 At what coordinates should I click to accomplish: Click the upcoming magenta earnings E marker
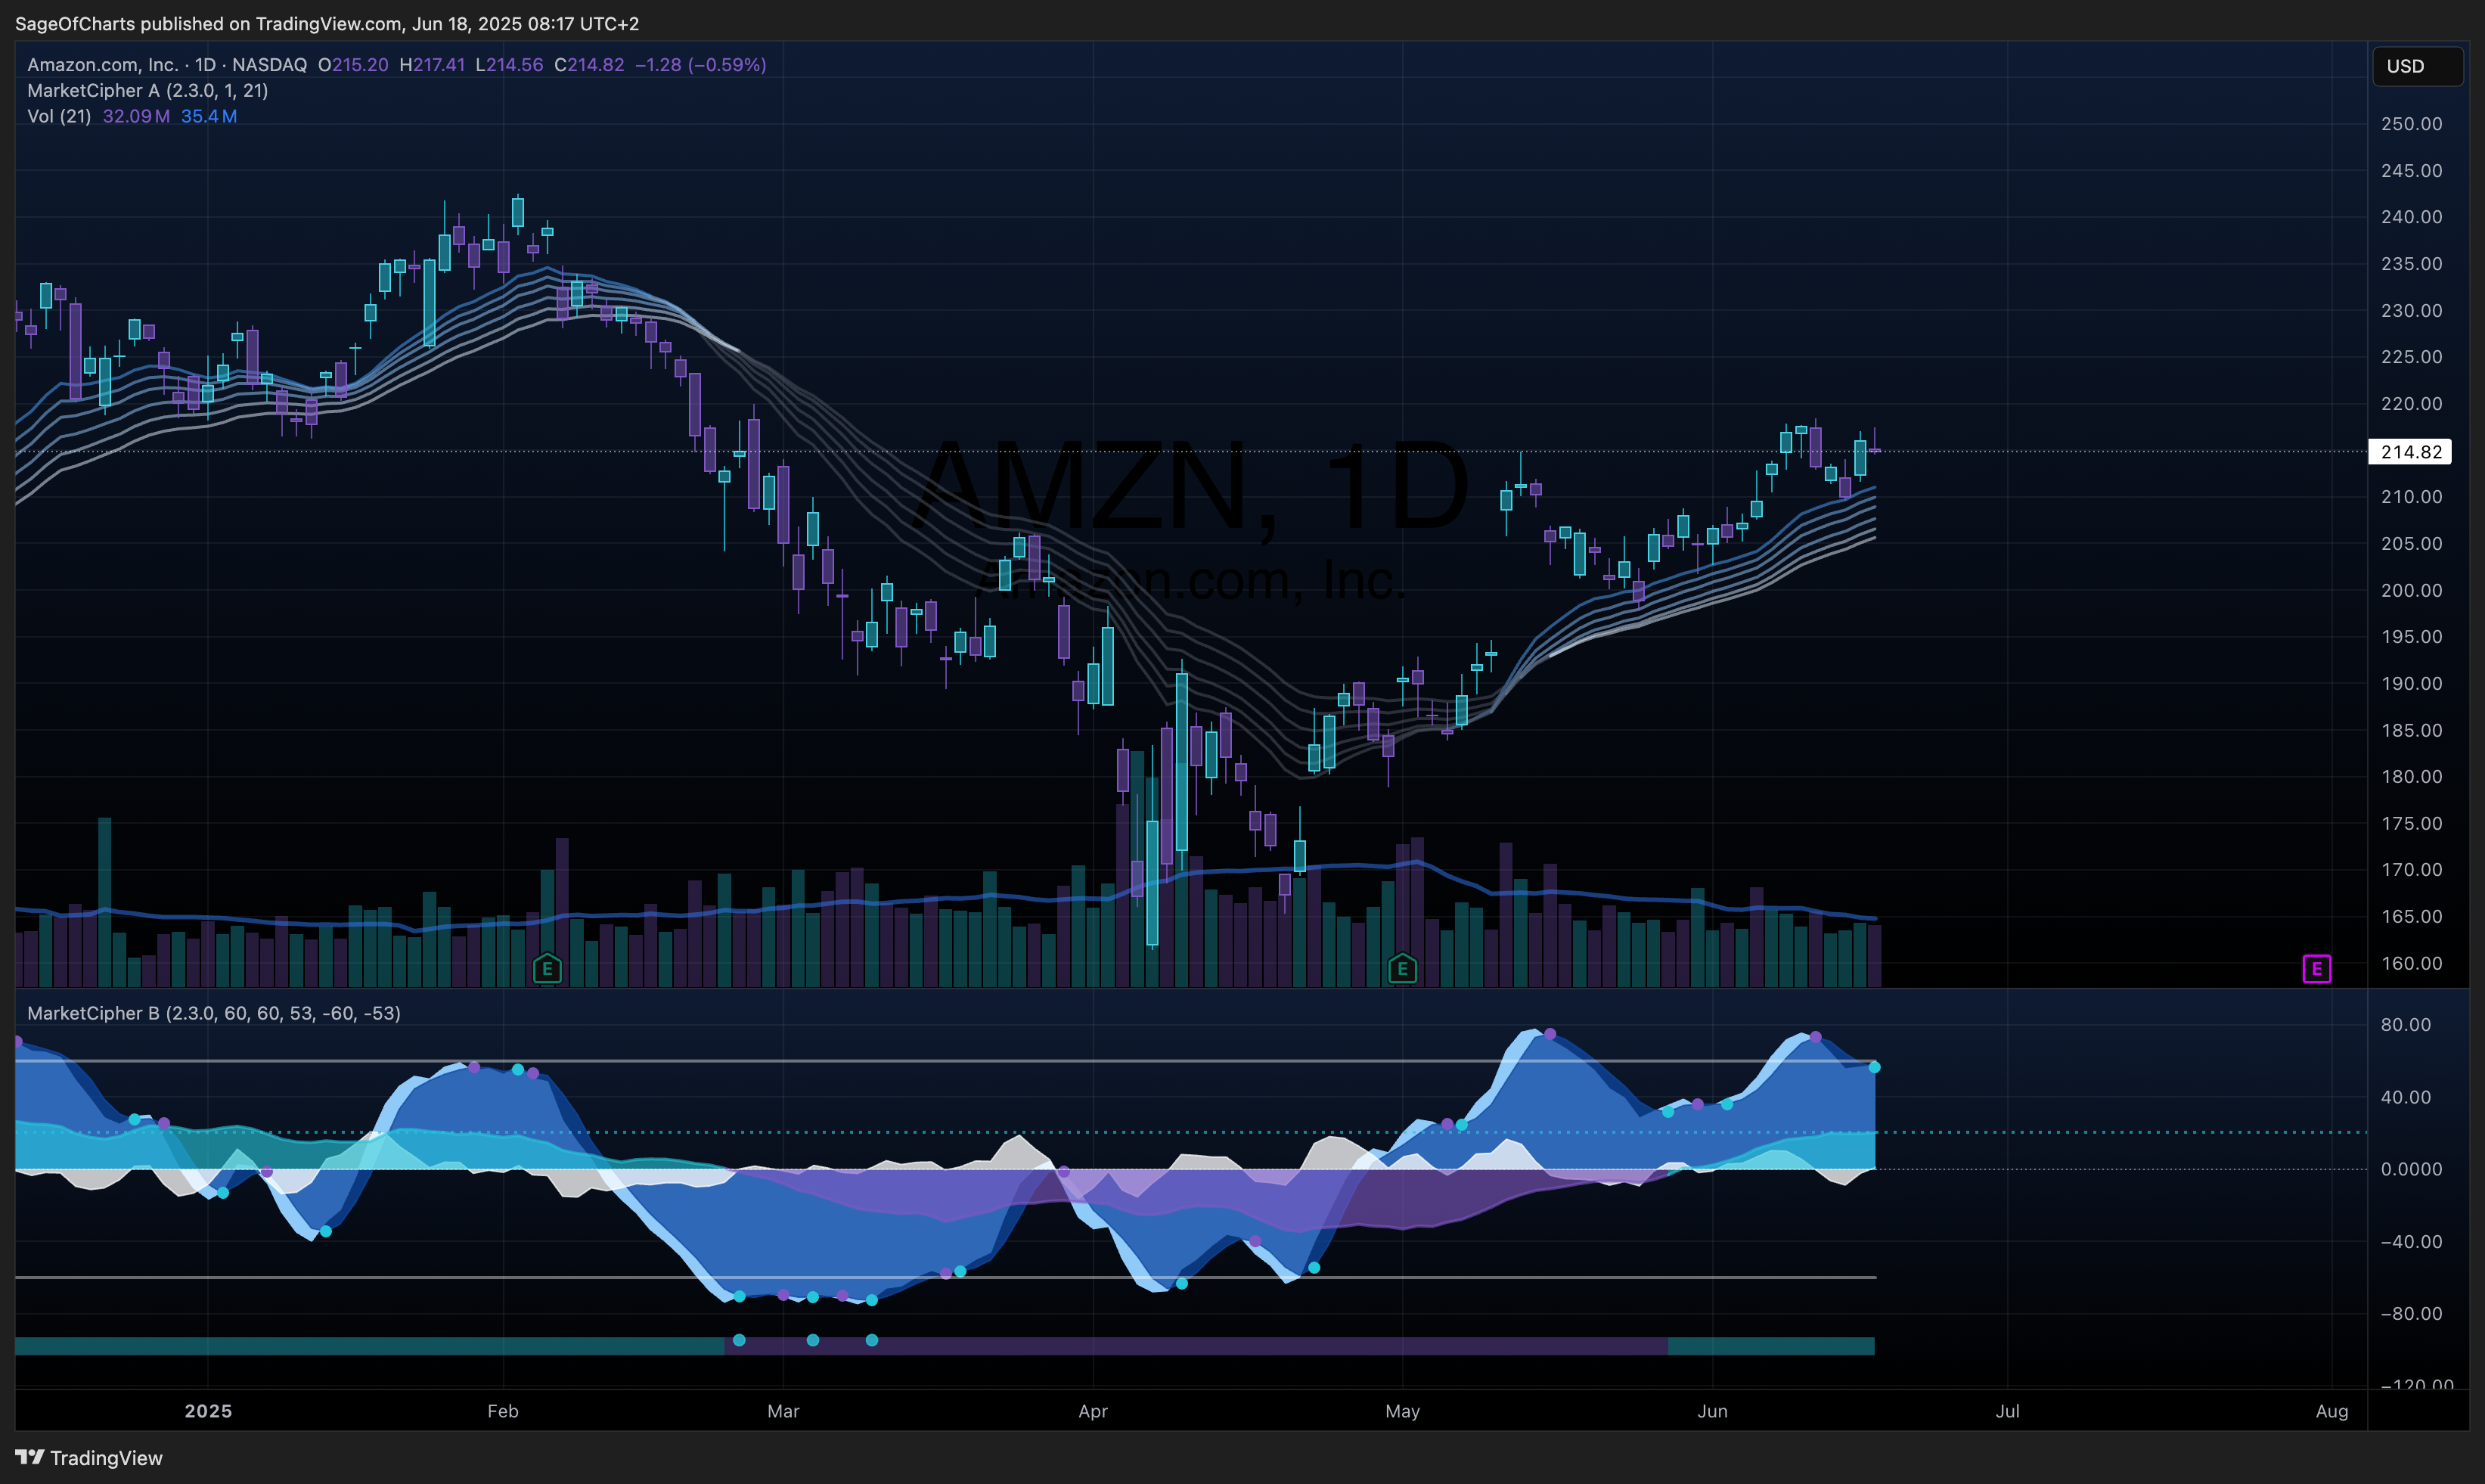pos(2316,968)
